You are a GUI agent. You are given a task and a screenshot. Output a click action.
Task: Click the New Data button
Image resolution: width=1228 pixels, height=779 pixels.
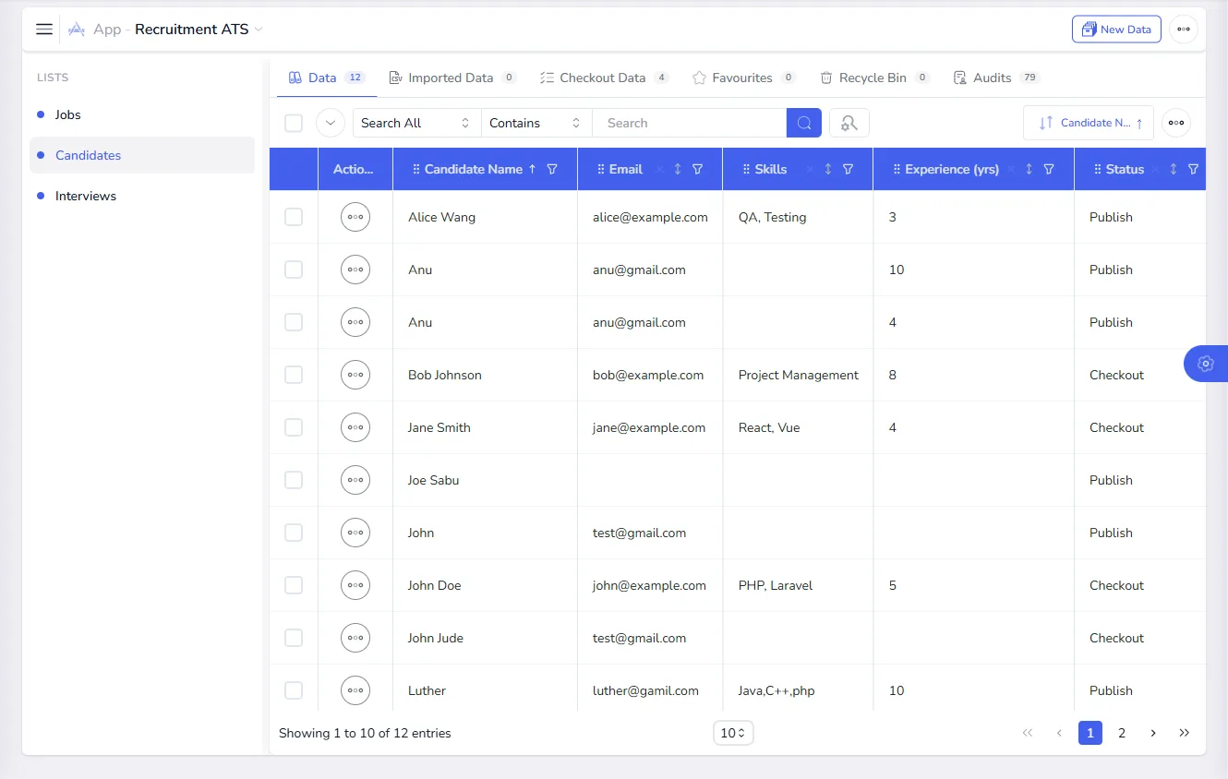(1116, 29)
